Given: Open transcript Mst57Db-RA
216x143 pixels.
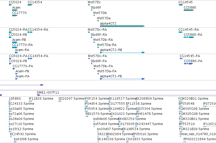Looking at the screenshot, I should coord(103,40).
